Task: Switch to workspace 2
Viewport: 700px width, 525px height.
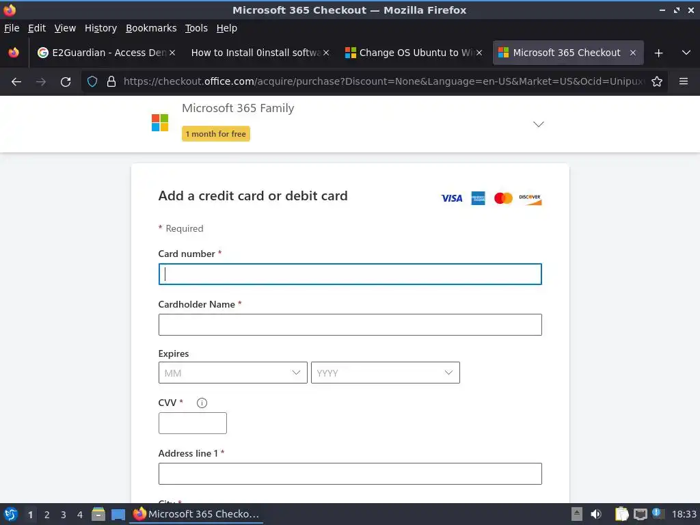Action: [x=47, y=515]
